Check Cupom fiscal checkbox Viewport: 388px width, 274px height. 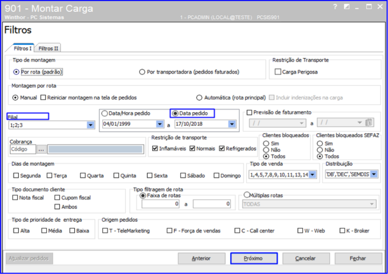pos(57,198)
